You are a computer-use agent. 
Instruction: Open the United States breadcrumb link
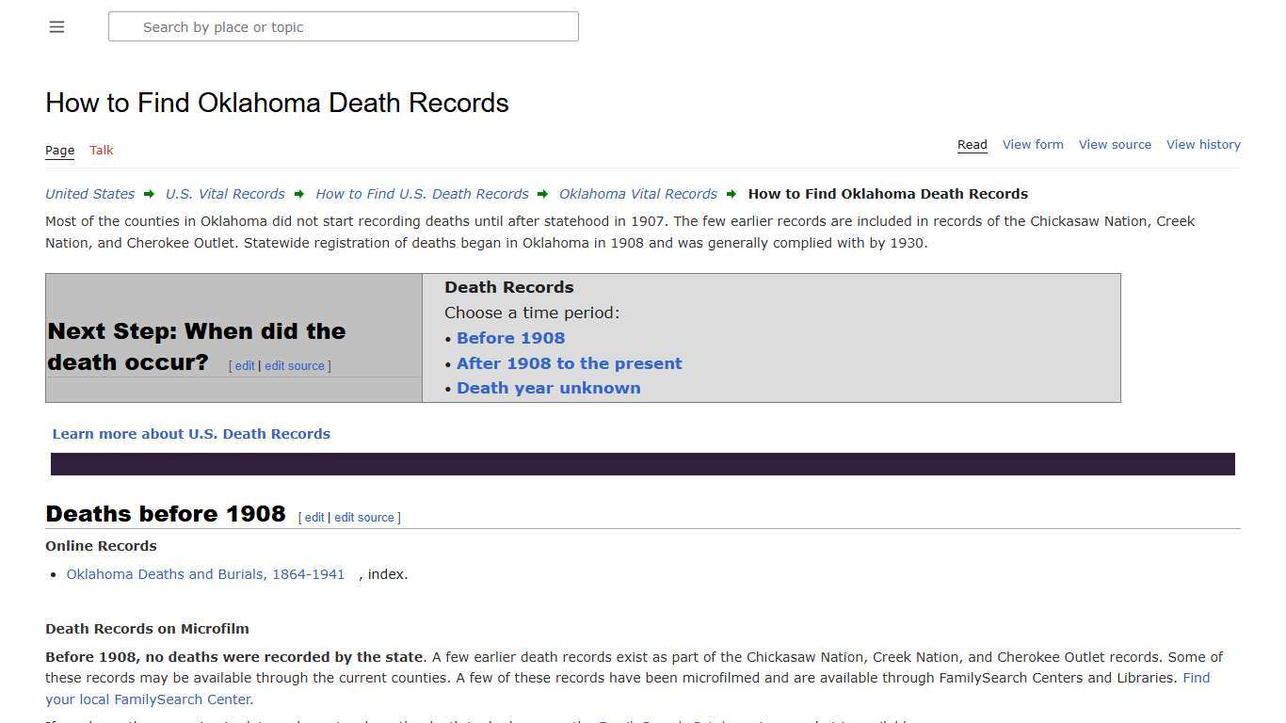[89, 194]
